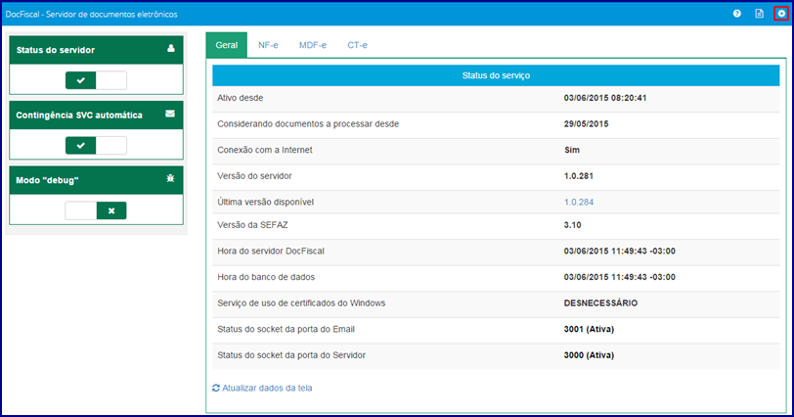Click the DocFiscal title text in header

click(91, 14)
